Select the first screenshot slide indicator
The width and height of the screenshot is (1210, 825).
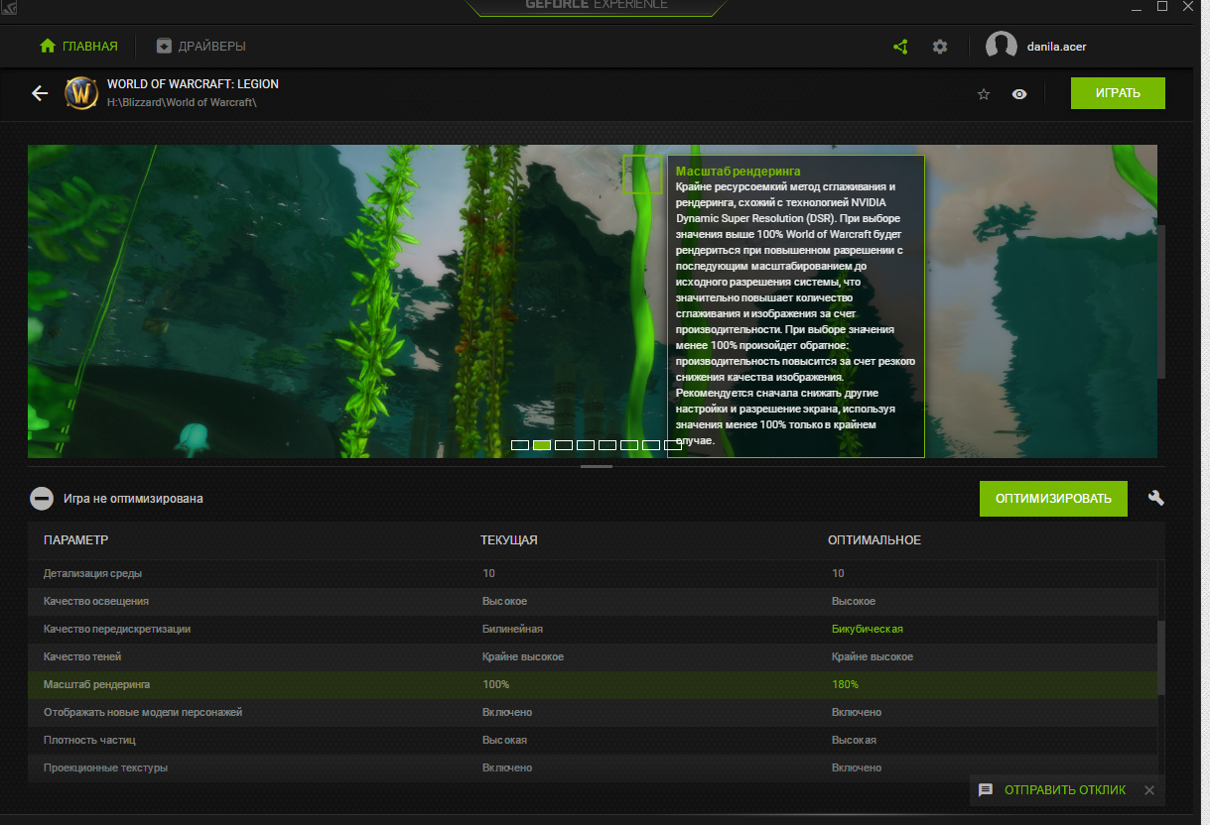pos(519,445)
